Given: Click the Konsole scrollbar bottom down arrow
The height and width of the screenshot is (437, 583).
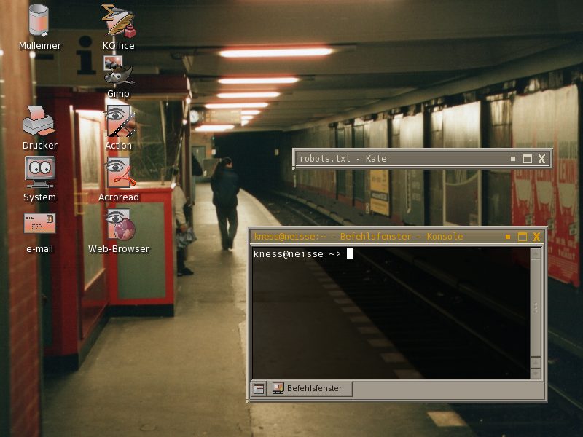Looking at the screenshot, I should pyautogui.click(x=536, y=374).
